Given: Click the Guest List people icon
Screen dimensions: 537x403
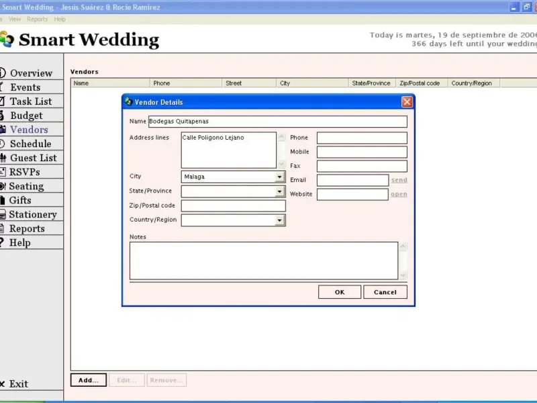Looking at the screenshot, I should point(3,158).
